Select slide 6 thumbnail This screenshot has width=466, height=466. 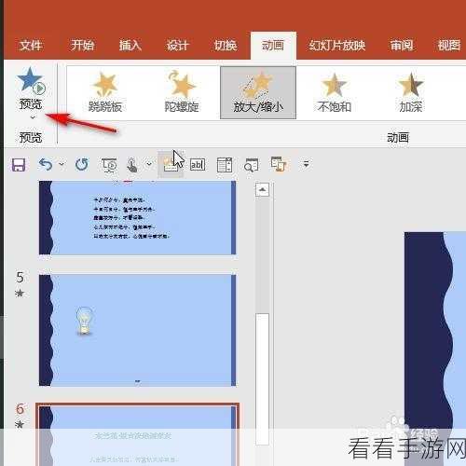point(137,434)
